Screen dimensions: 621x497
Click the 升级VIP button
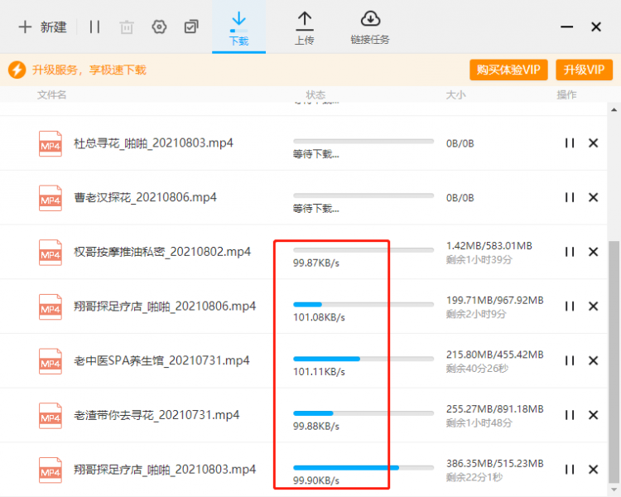[x=585, y=70]
